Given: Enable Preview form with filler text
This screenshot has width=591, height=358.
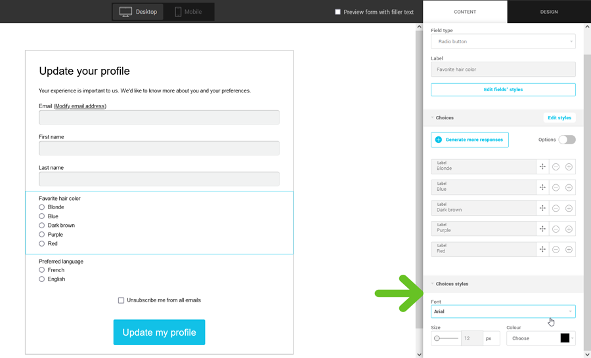Looking at the screenshot, I should (x=338, y=12).
